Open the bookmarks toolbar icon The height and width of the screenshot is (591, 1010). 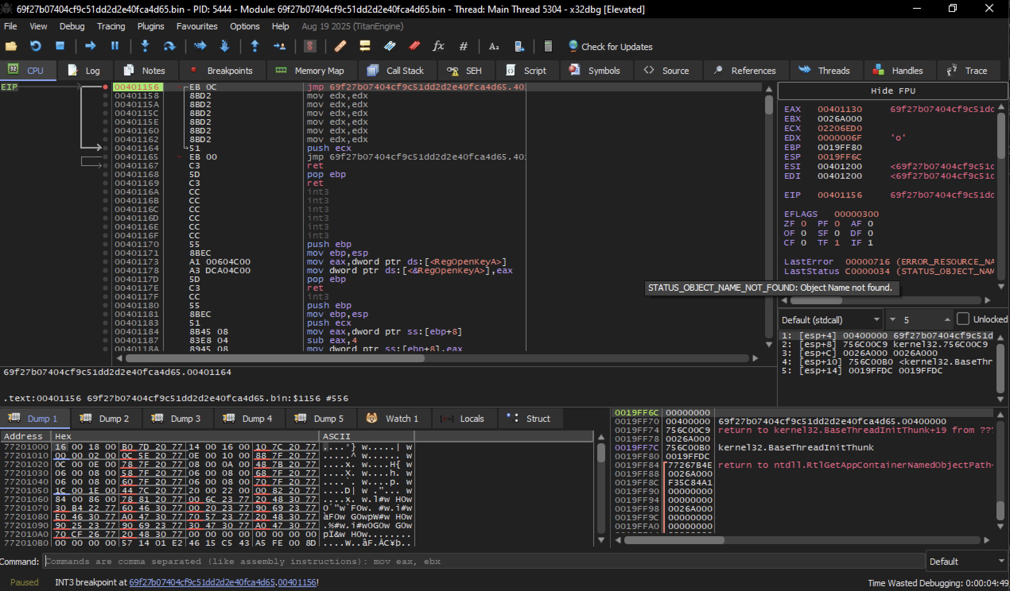[x=414, y=46]
